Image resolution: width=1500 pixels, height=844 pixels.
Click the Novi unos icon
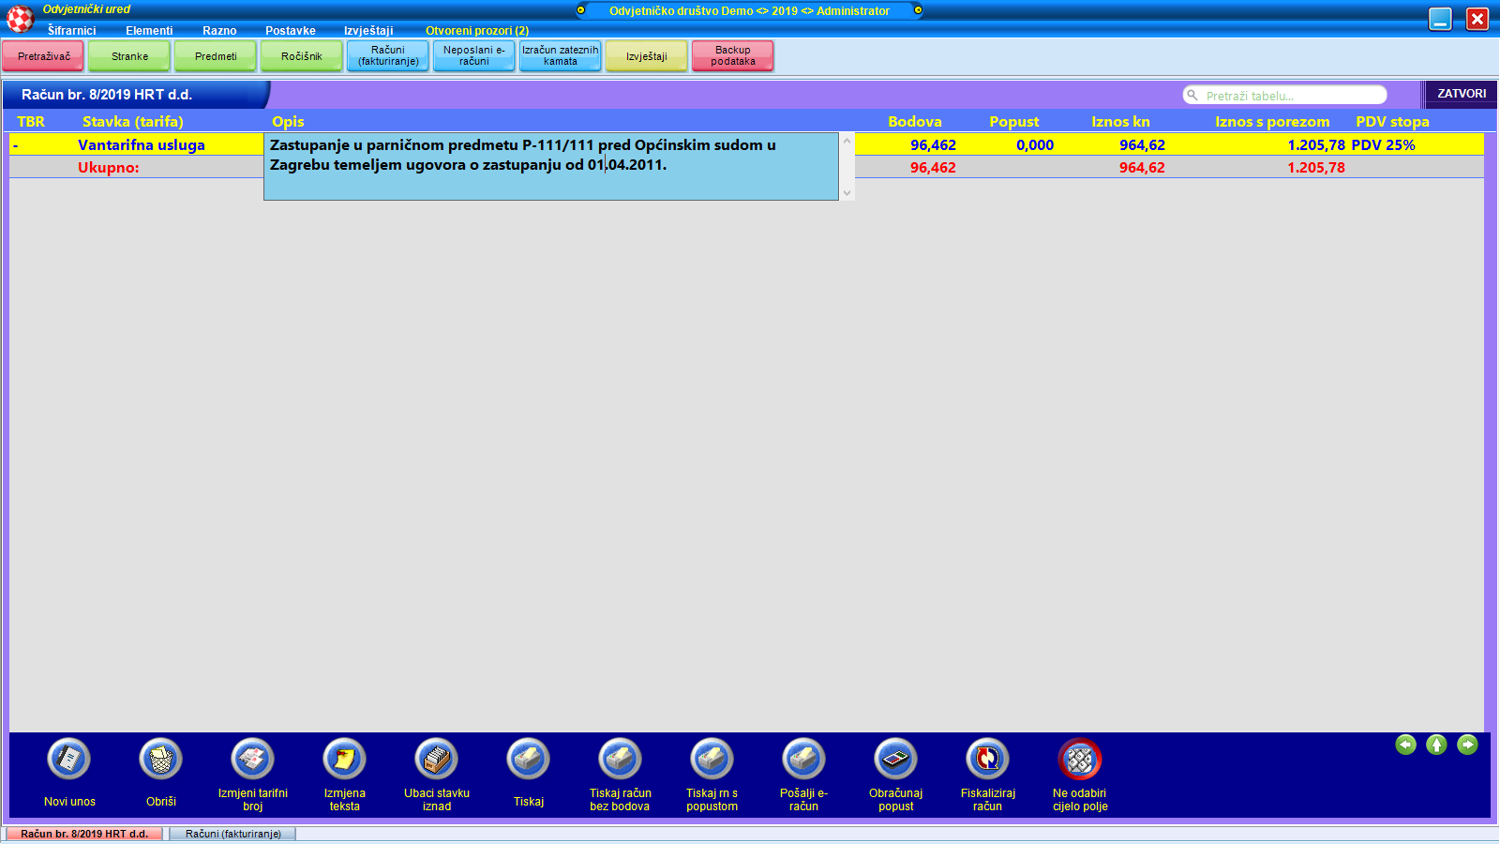pos(68,760)
